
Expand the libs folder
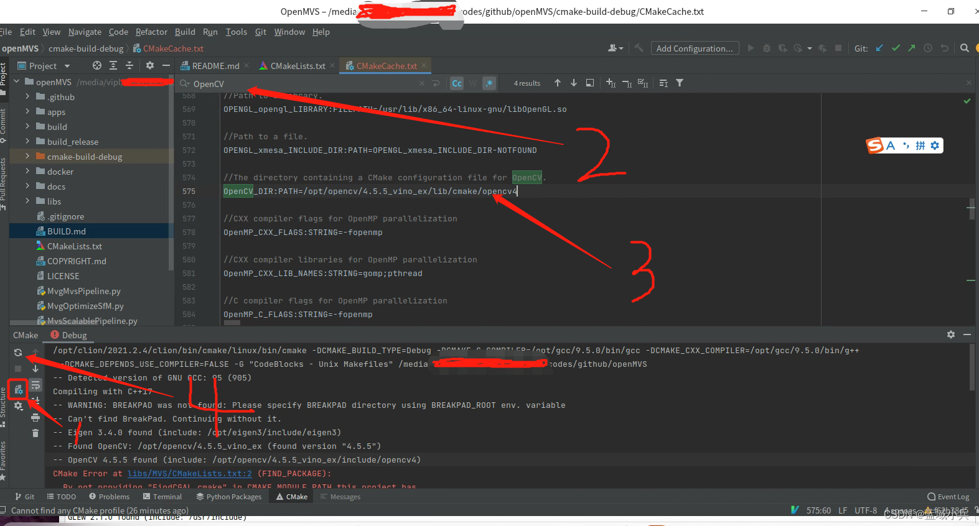pos(27,201)
